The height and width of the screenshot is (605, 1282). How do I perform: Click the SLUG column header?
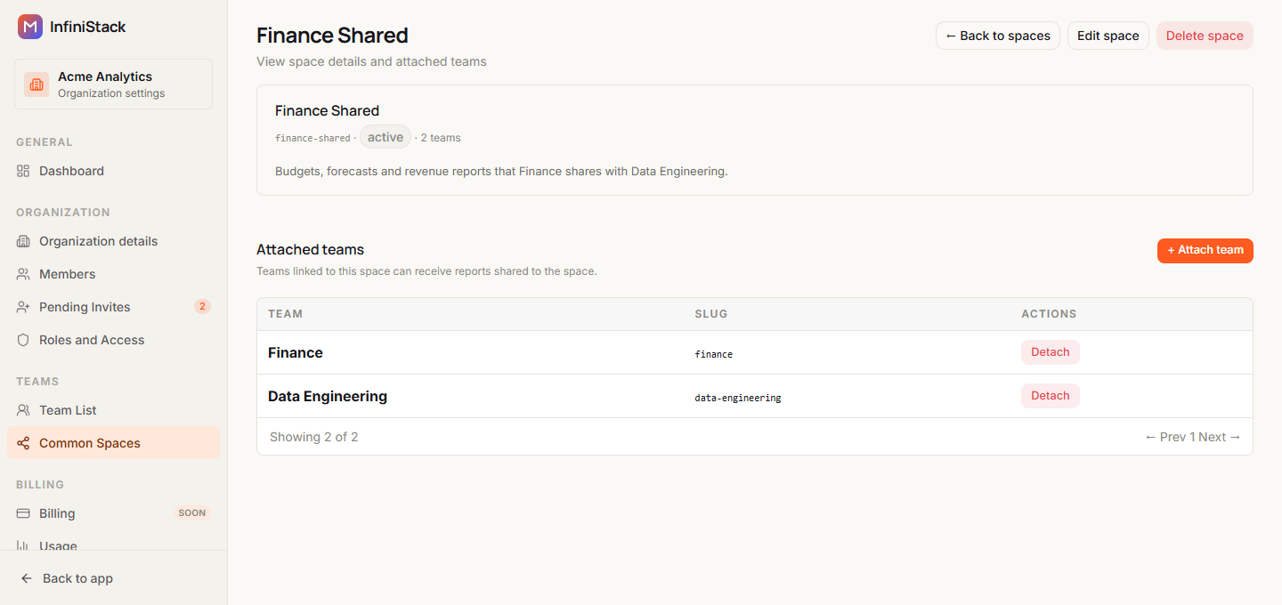tap(711, 314)
